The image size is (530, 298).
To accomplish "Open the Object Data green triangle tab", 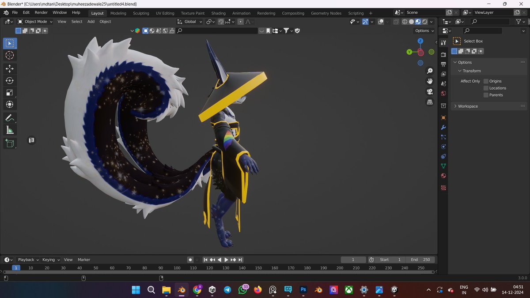I will tap(443, 166).
